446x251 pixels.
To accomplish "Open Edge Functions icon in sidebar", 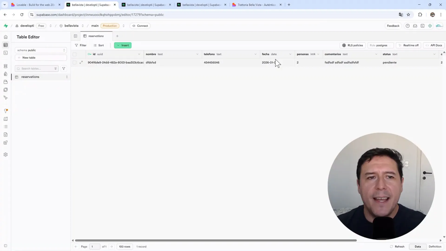I will coord(6,90).
